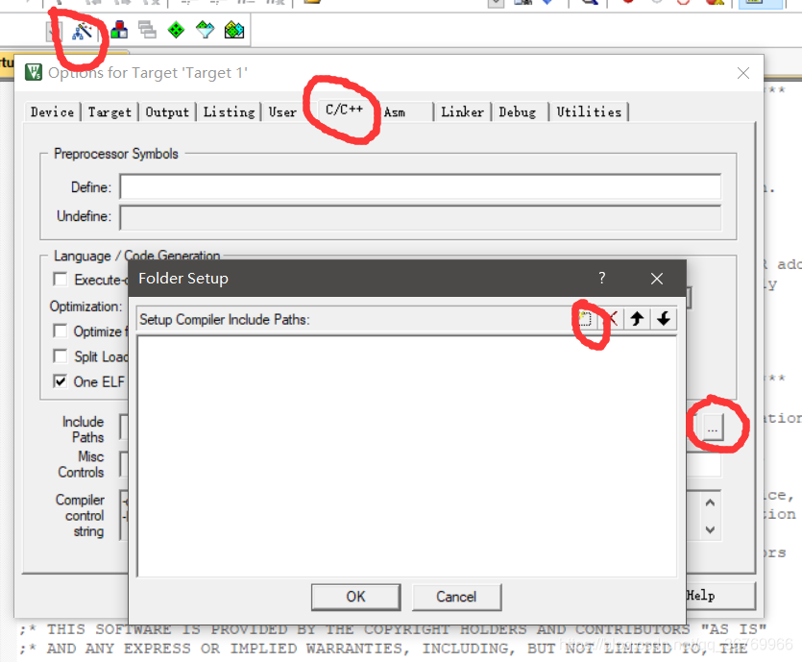The width and height of the screenshot is (802, 662).
Task: Click compiler control string scroll up arrow
Action: [x=710, y=503]
